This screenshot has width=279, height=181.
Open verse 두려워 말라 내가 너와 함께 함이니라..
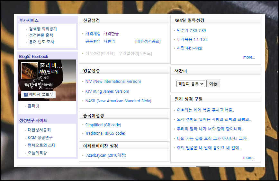pos(210,129)
